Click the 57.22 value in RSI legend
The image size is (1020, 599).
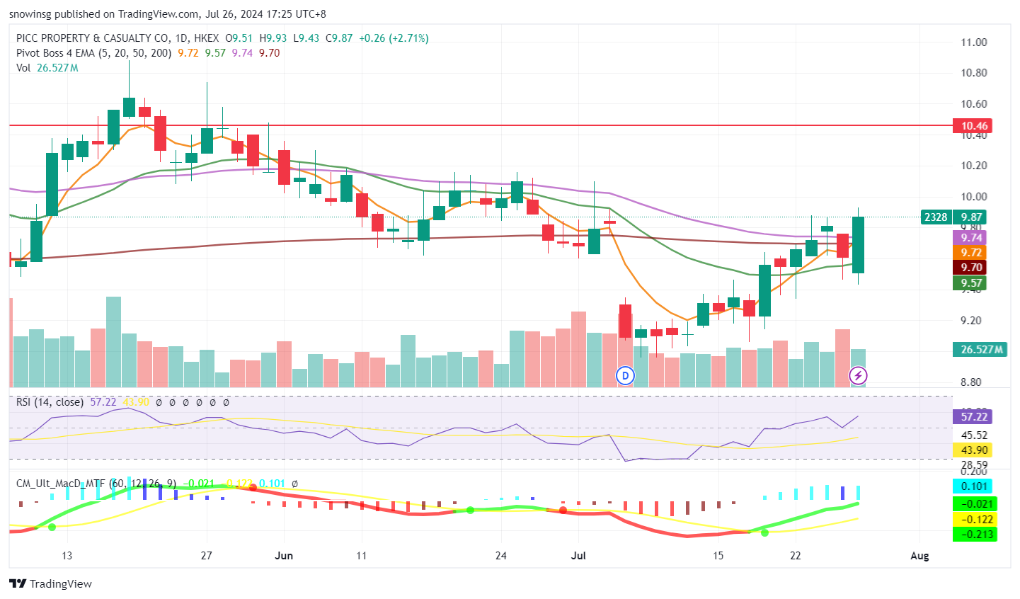[x=103, y=402]
